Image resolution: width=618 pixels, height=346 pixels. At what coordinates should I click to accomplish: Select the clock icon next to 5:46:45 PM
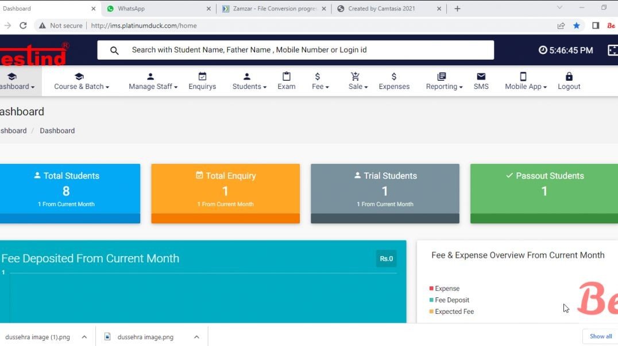pyautogui.click(x=543, y=50)
